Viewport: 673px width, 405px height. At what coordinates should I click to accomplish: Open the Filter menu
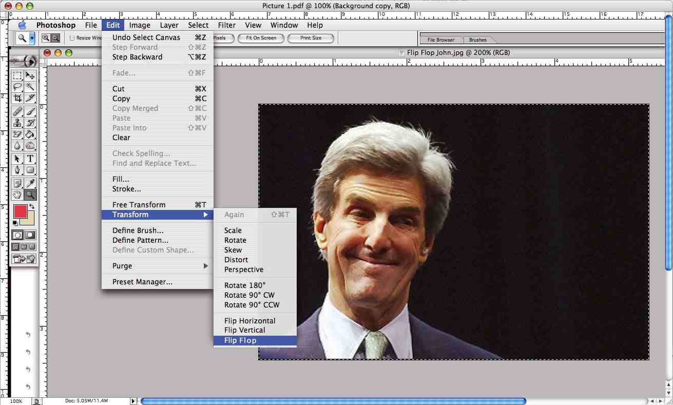(227, 25)
